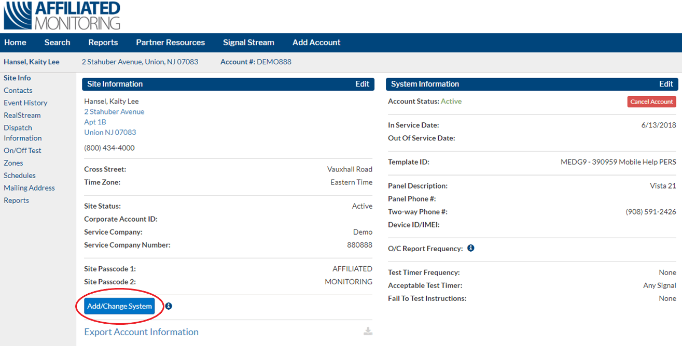This screenshot has height=346, width=682.
Task: Click account number DEMO888
Action: (x=274, y=62)
